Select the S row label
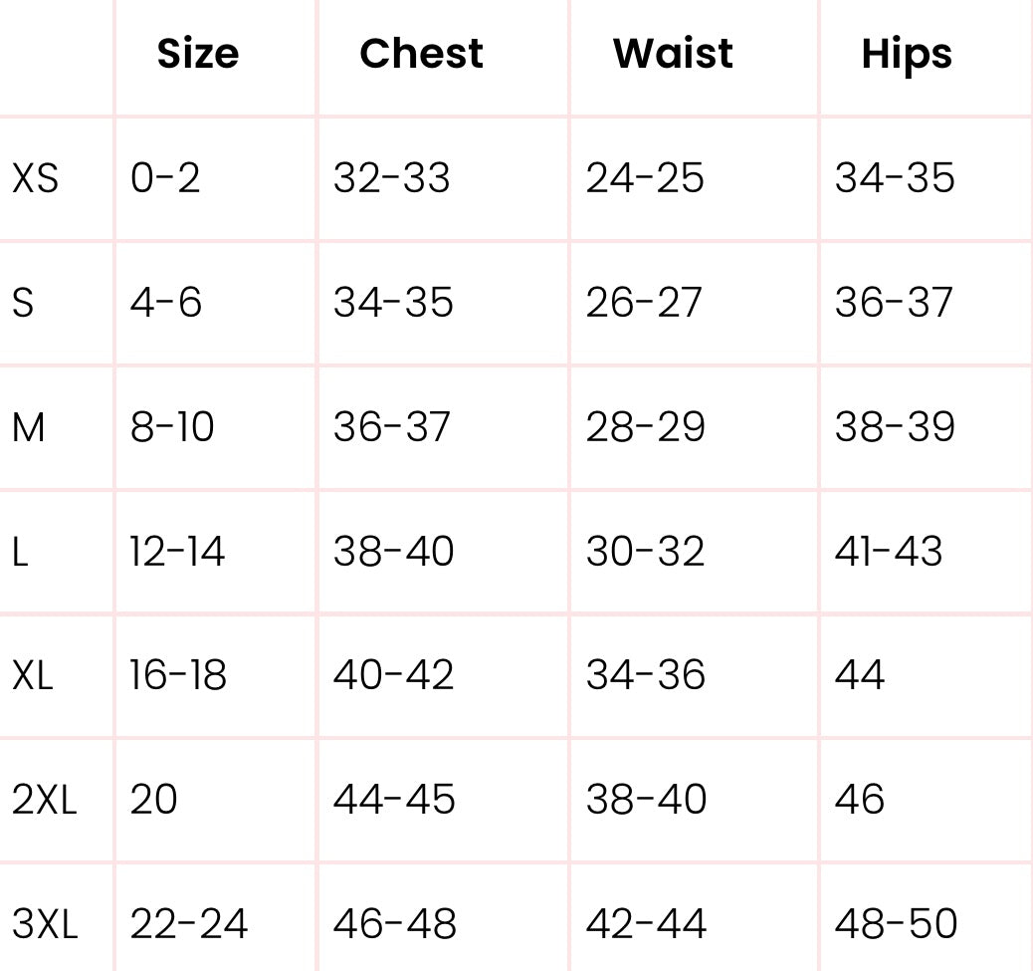The image size is (1033, 971). [23, 303]
